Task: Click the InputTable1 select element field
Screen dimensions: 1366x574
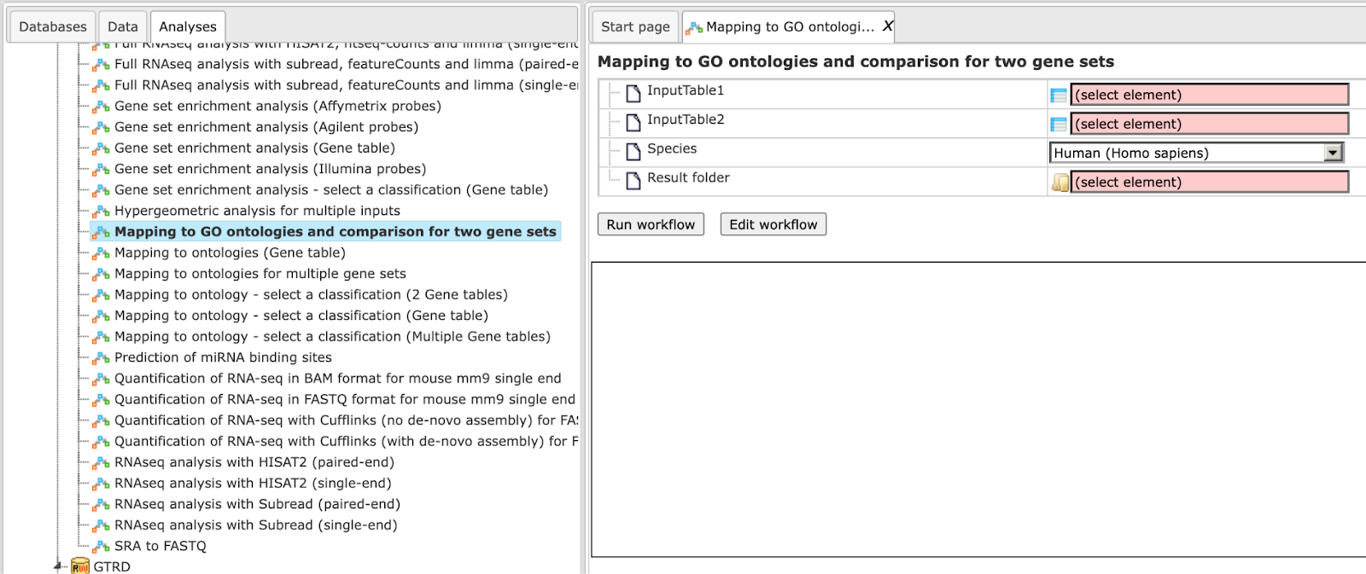Action: [x=1210, y=95]
